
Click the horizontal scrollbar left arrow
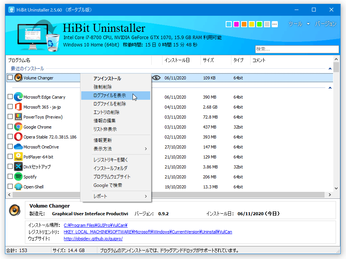pyautogui.click(x=9, y=195)
